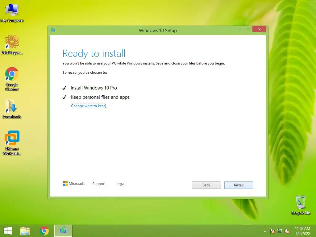The height and width of the screenshot is (237, 316).
Task: Open My Computer desktop icon
Action: point(12,12)
